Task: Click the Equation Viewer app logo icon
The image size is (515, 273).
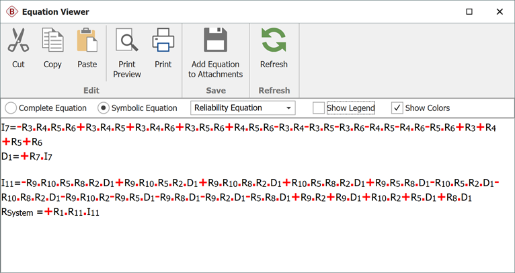Action: (13, 11)
